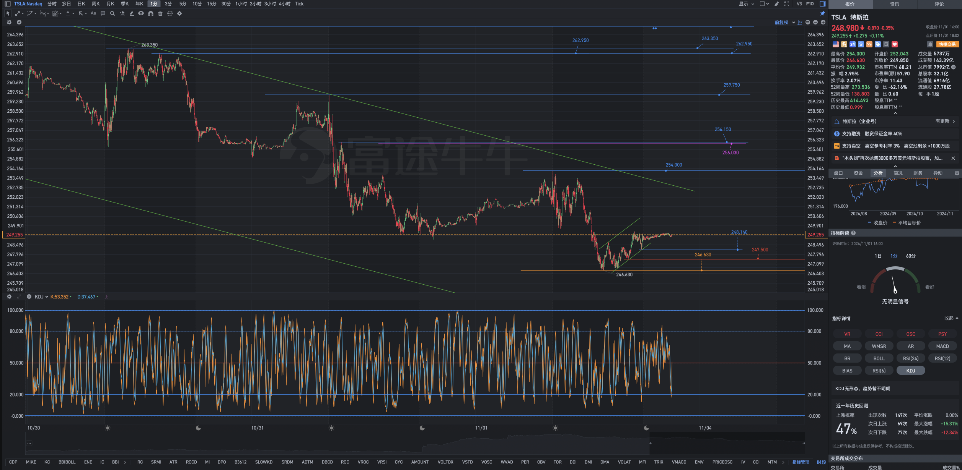Viewport: 962px width, 470px height.
Task: Select the cursor pointer drawing tool
Action: point(8,13)
